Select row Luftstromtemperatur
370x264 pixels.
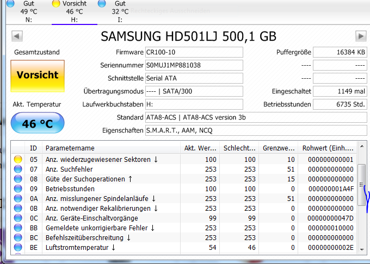[184, 247]
